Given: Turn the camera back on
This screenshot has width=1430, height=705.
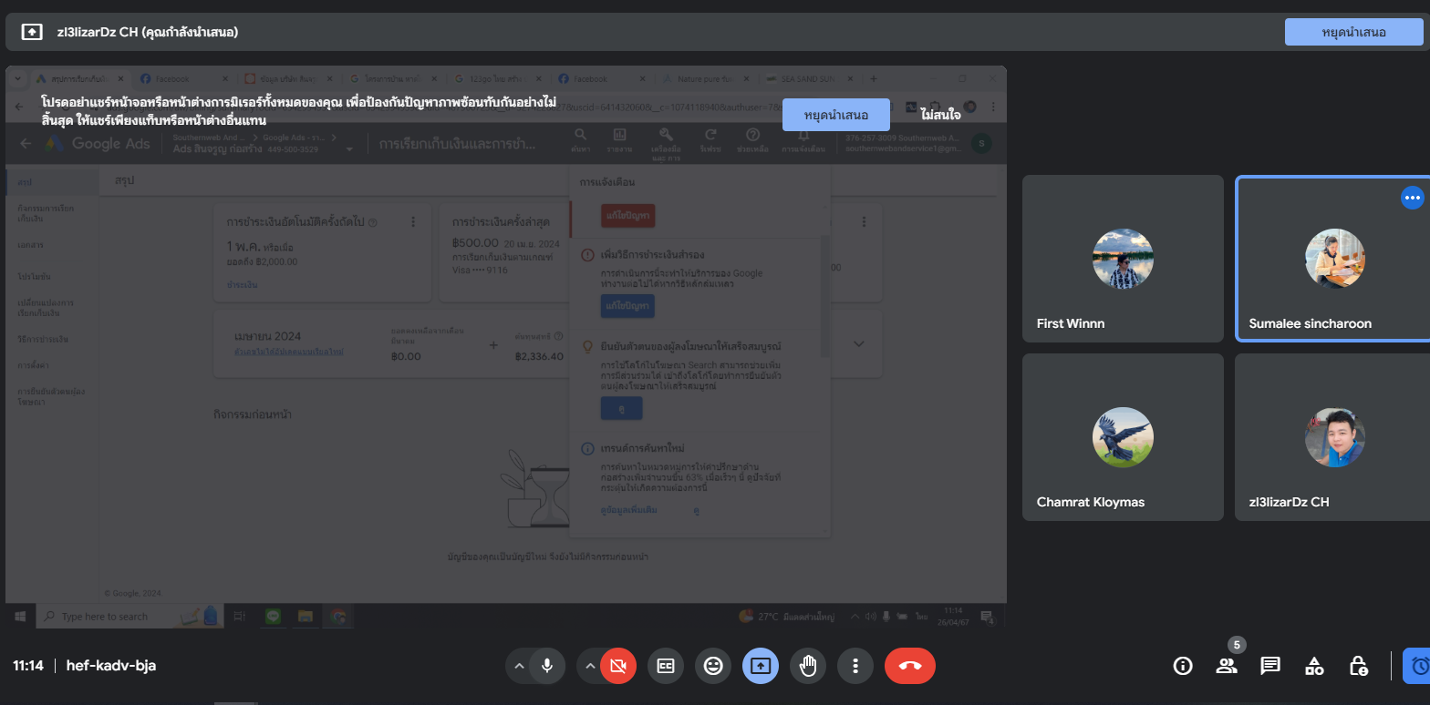Looking at the screenshot, I should [x=618, y=666].
